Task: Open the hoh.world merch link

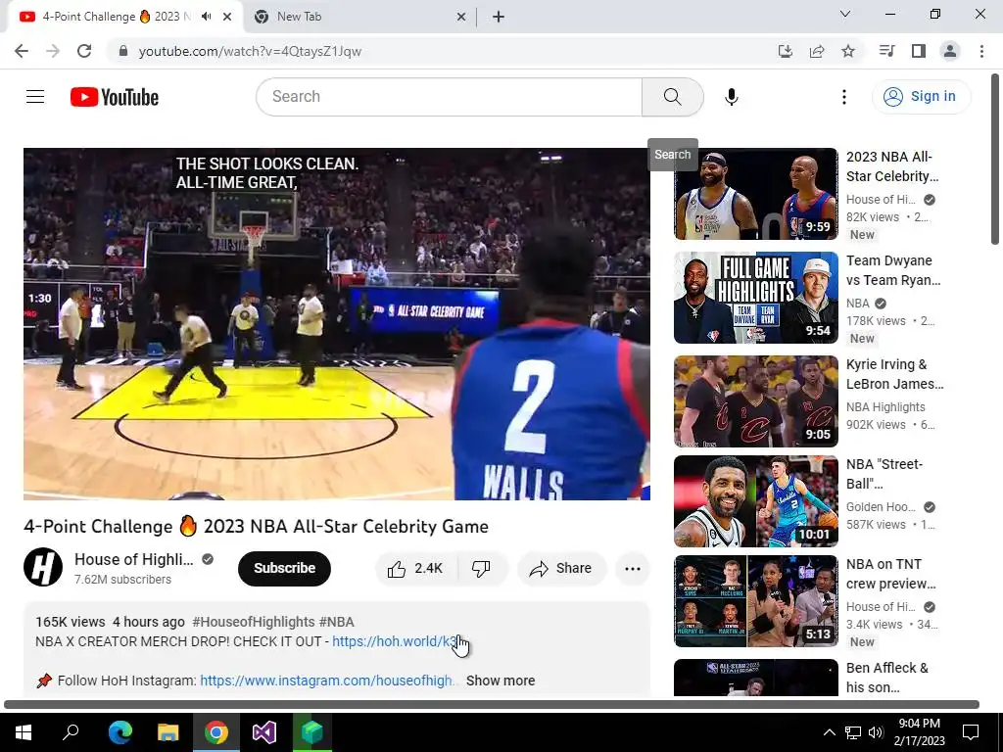Action: tap(395, 641)
